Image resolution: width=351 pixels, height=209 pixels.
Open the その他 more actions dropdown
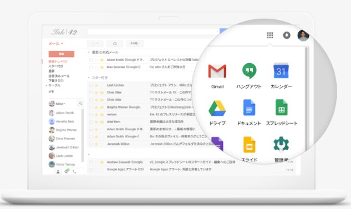[135, 43]
